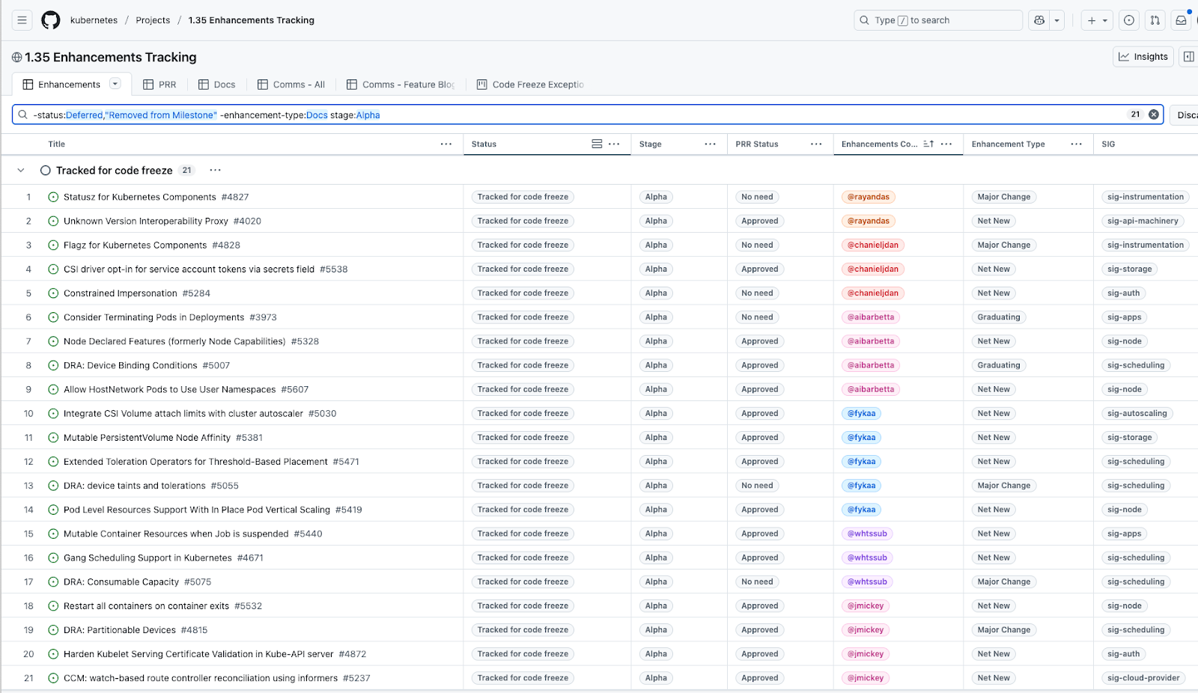Open the Copilot dropdown arrow
Image resolution: width=1198 pixels, height=693 pixels.
point(1057,20)
